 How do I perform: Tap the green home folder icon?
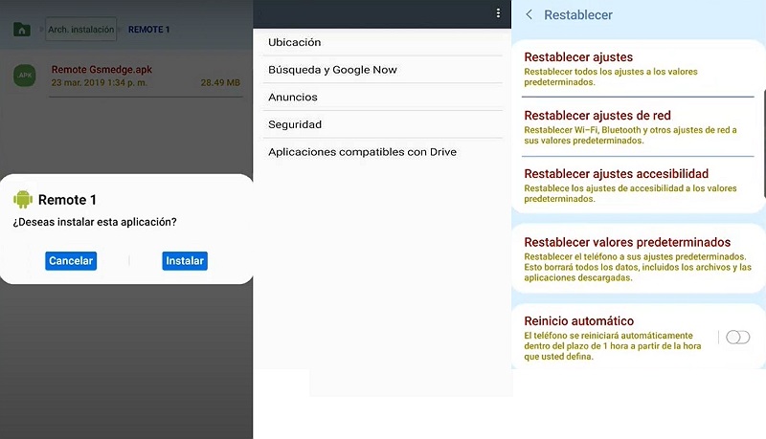21,30
